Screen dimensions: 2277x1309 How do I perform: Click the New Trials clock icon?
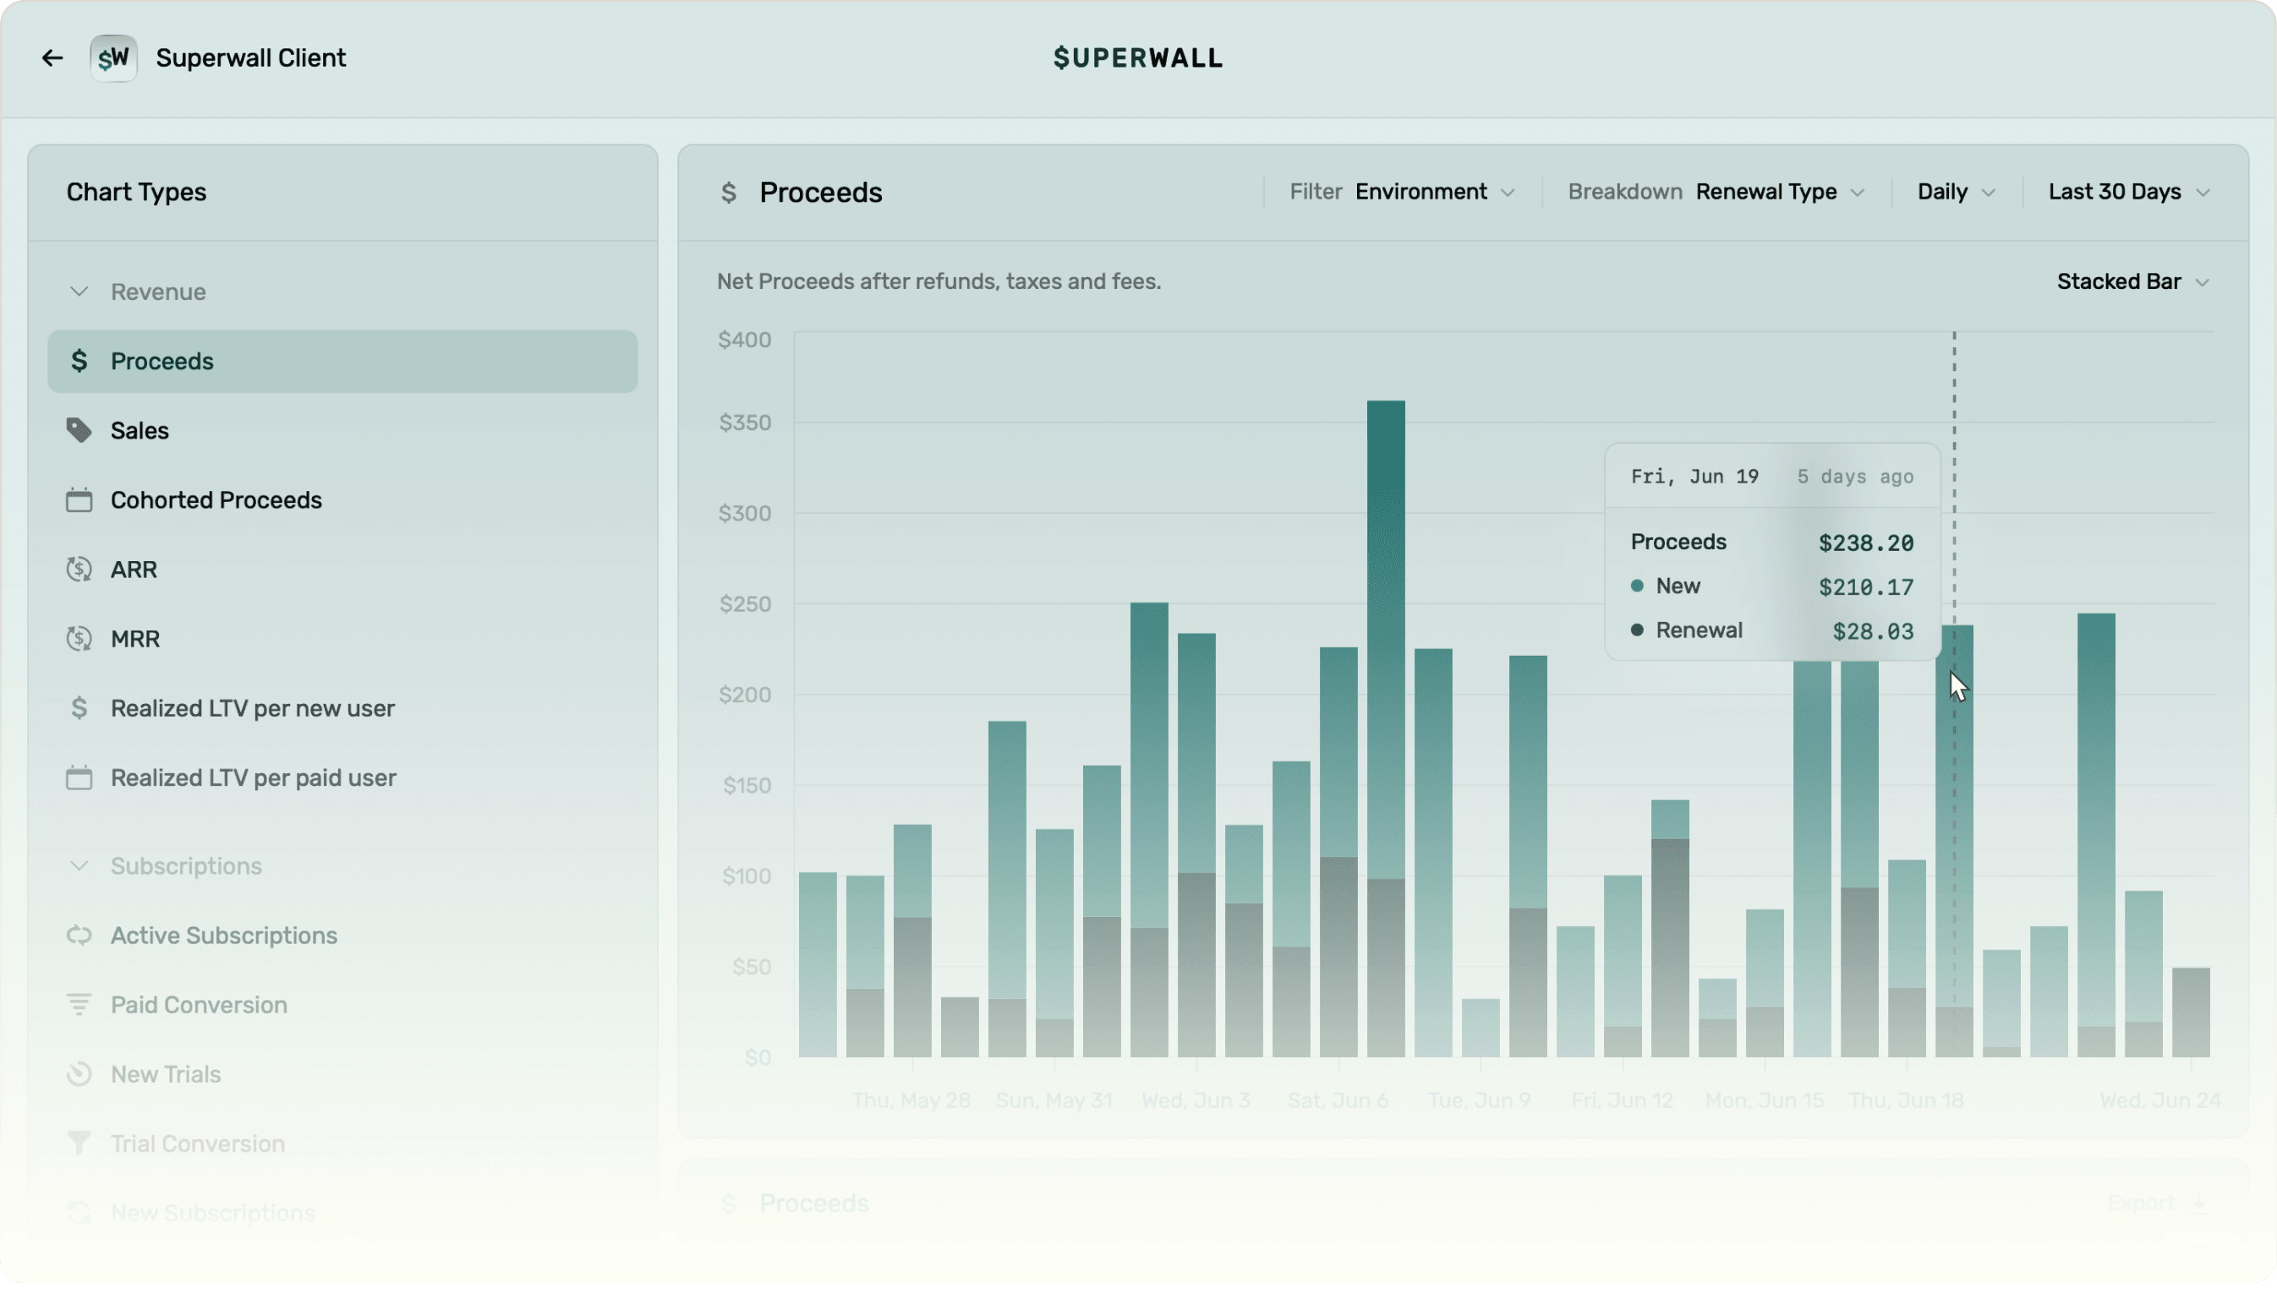(79, 1074)
